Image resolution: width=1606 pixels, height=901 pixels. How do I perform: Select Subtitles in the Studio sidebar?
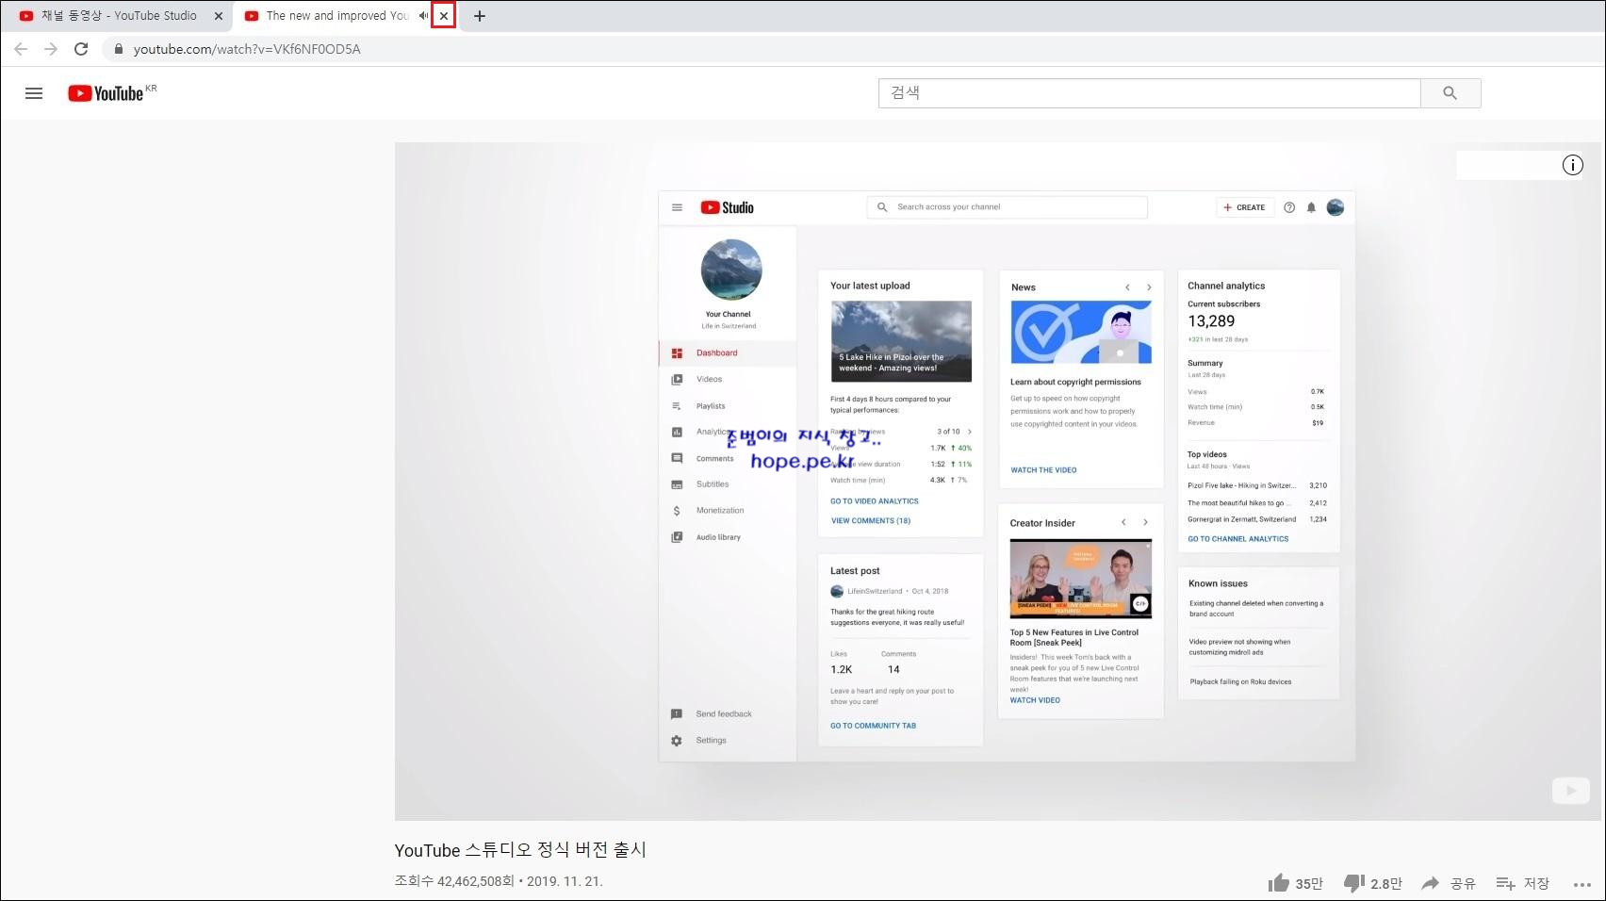click(728, 484)
